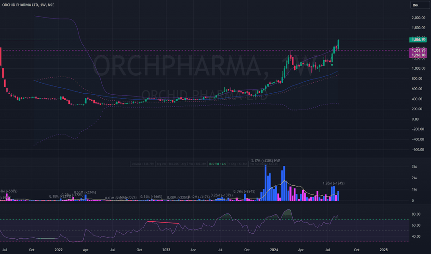Screen dimensions: 431x254
Task: Select the purple 1,266.70 price label
Action: coord(418,55)
